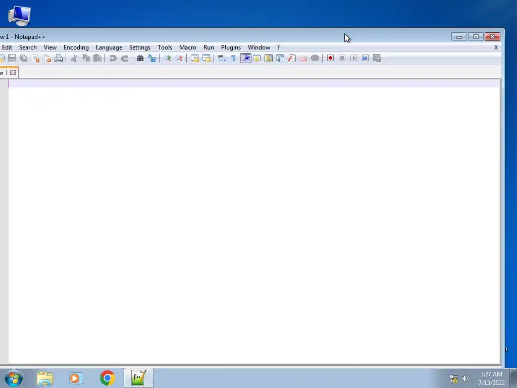The width and height of the screenshot is (517, 388).
Task: Open the Window menu
Action: point(259,47)
